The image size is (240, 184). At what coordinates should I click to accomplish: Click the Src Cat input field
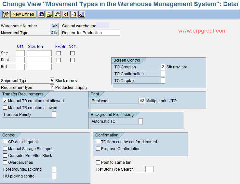(x=20, y=53)
